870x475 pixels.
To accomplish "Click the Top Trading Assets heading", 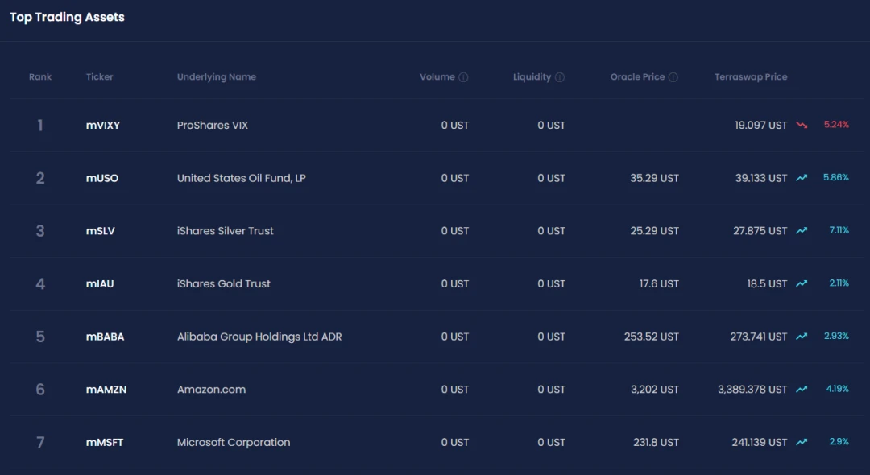I will point(68,17).
